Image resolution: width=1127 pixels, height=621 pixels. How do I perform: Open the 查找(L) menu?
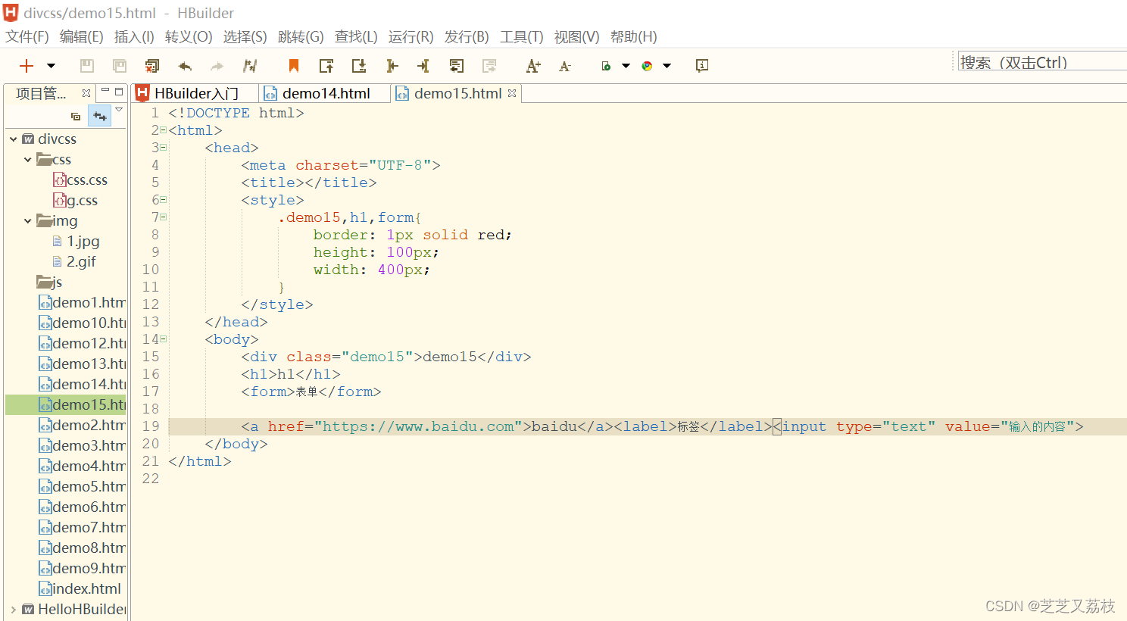point(356,37)
